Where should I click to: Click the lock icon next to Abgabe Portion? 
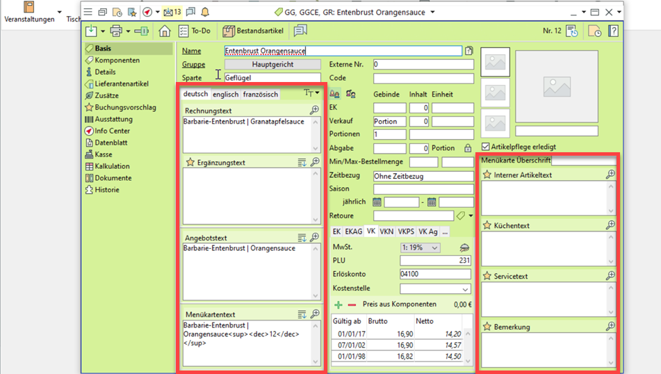tap(468, 148)
